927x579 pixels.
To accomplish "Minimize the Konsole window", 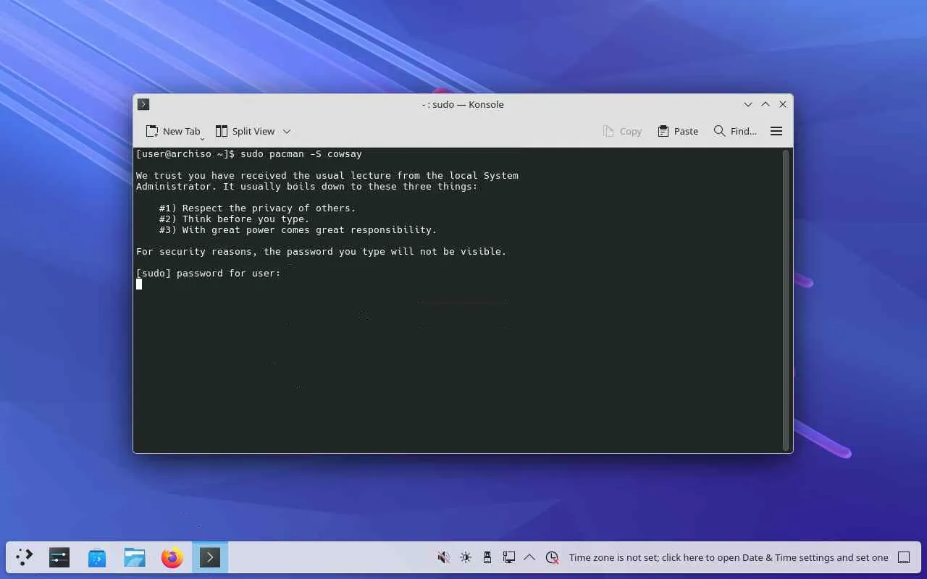I will [748, 104].
